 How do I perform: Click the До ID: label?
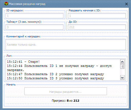coord(73,22)
